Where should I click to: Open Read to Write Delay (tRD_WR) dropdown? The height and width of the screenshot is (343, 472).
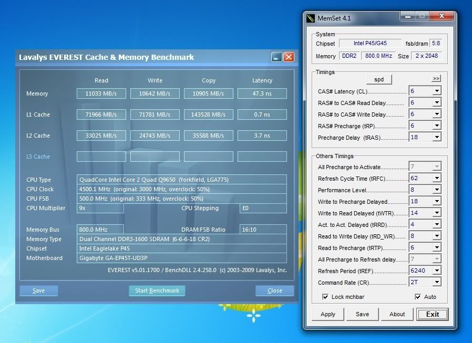pyautogui.click(x=437, y=236)
